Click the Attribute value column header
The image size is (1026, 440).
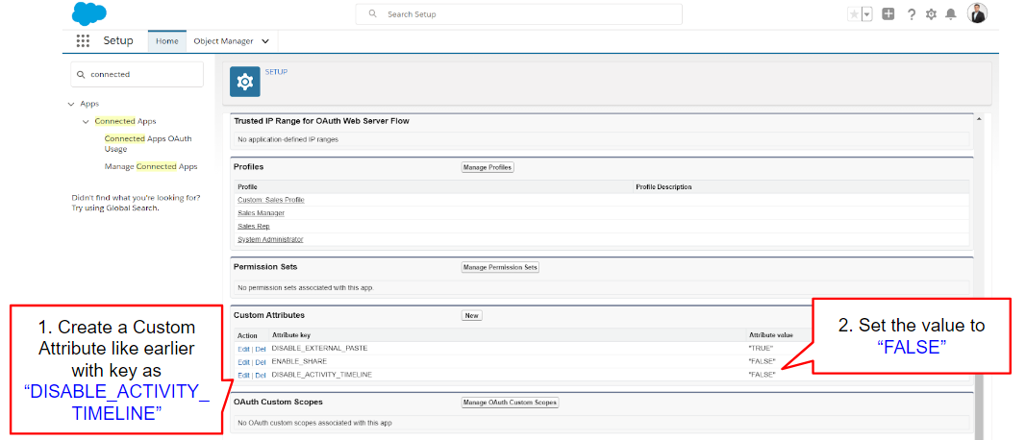click(771, 334)
